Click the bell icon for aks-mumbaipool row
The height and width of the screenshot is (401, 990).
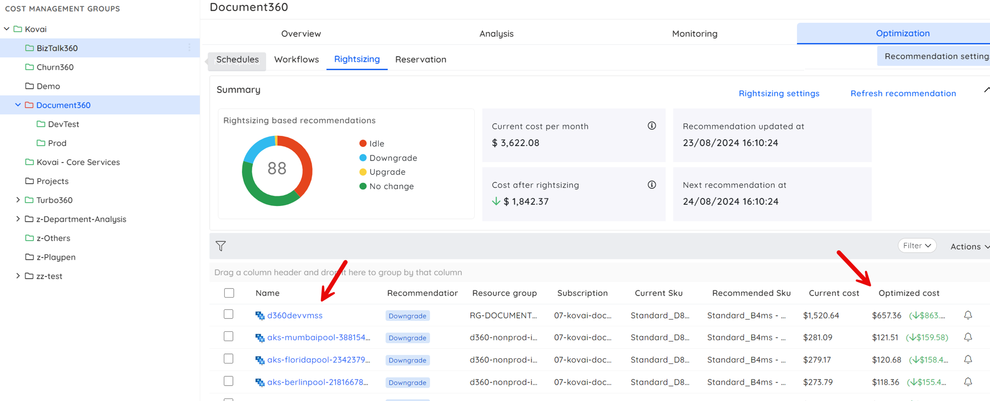pos(968,337)
